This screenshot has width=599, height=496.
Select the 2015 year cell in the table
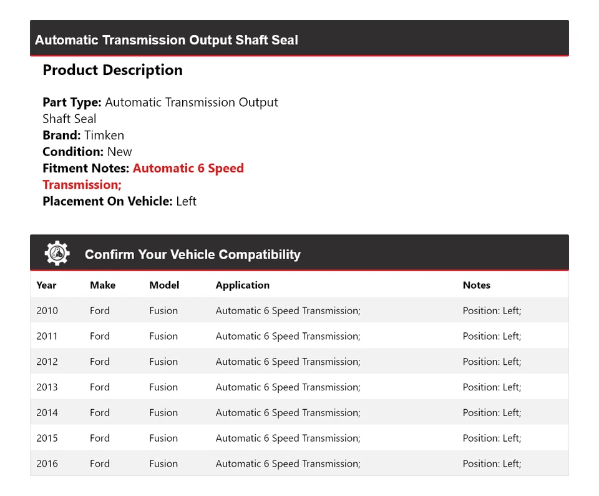click(47, 439)
